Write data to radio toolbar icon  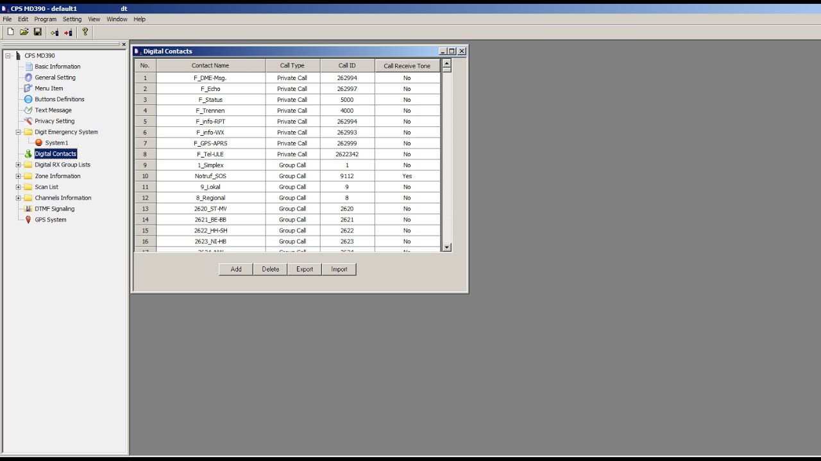(x=68, y=32)
